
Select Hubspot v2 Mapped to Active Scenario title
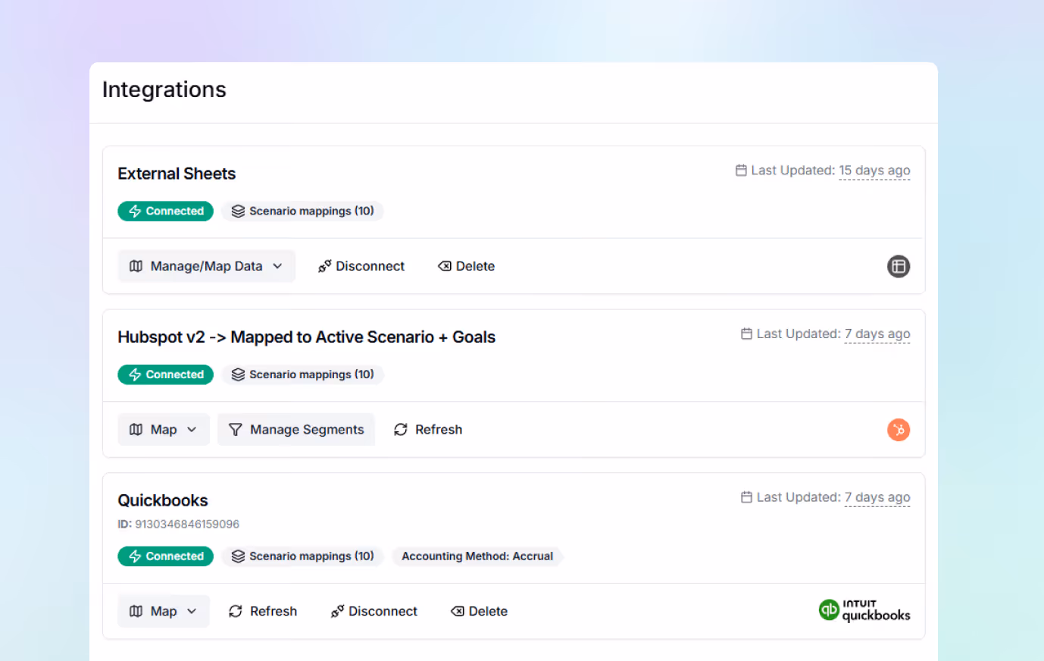[x=306, y=337]
